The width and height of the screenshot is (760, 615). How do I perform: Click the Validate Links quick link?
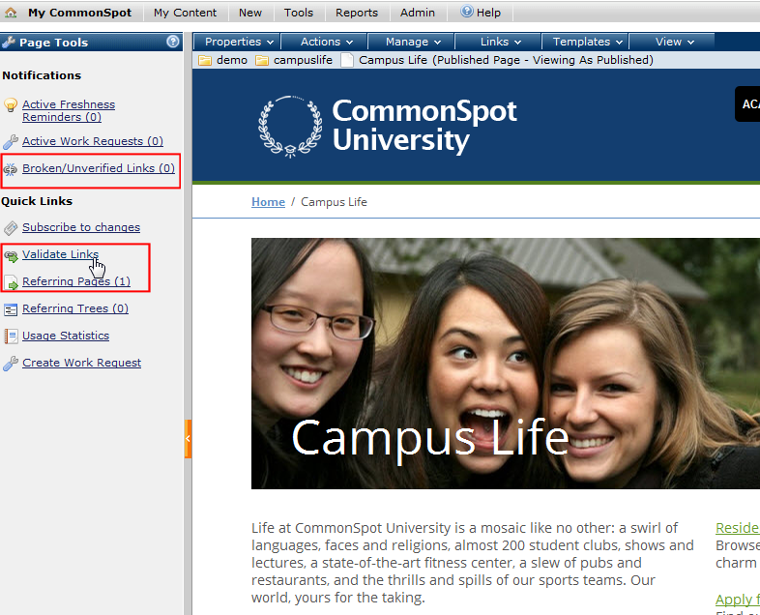[60, 254]
